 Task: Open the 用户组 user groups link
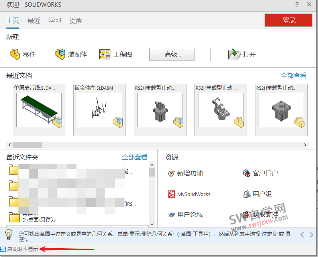point(257,194)
